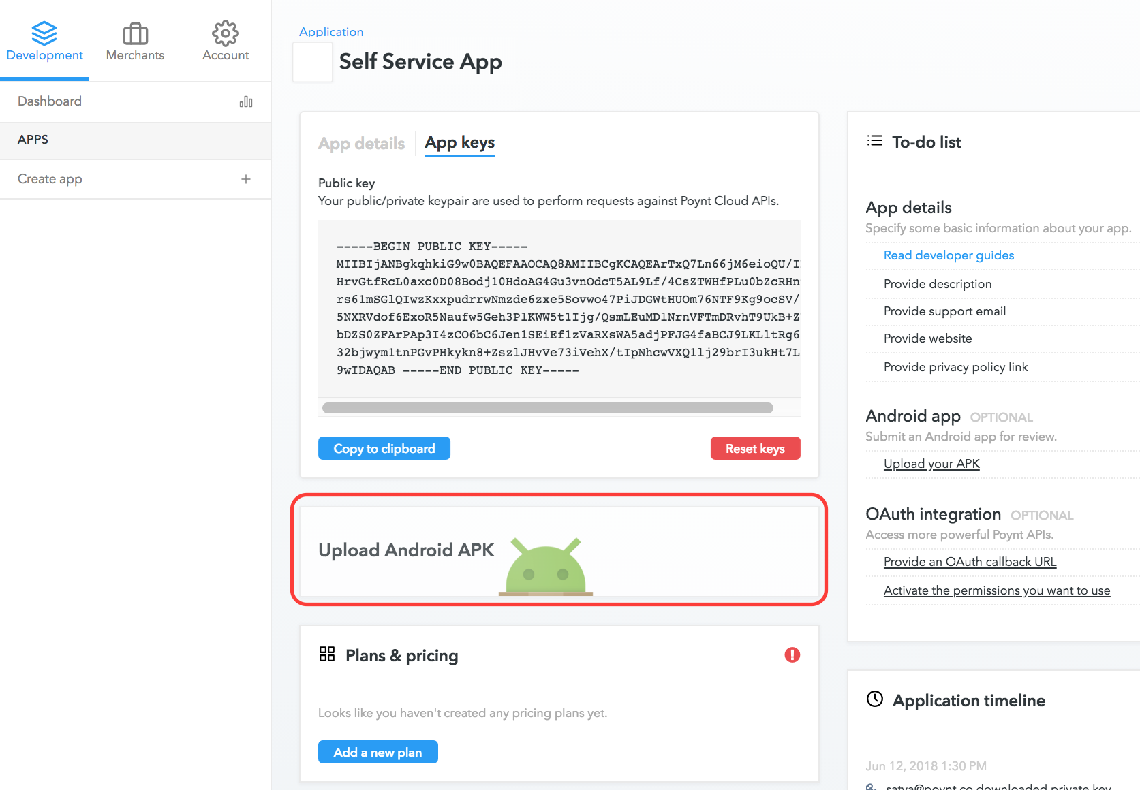The height and width of the screenshot is (790, 1140).
Task: Expand the Upload Android APK panel
Action: pos(559,550)
